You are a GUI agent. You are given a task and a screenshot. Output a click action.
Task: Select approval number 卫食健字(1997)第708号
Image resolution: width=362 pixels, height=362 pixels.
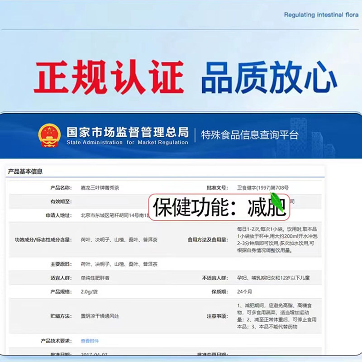[263, 188]
